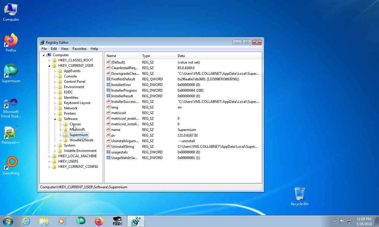Image resolution: width=379 pixels, height=227 pixels.
Task: Open the Edit menu
Action: pos(54,49)
